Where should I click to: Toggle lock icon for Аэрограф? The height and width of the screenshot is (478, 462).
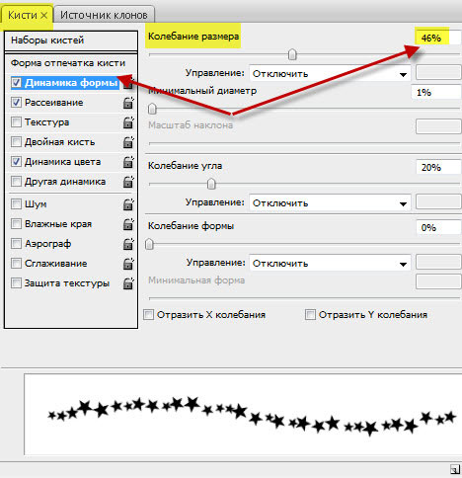coord(128,244)
